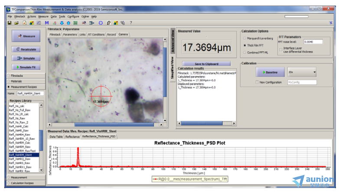Viewport: 339px width, 192px height.
Task: Click the Save floppy disk toolbar icon
Action: point(10,23)
